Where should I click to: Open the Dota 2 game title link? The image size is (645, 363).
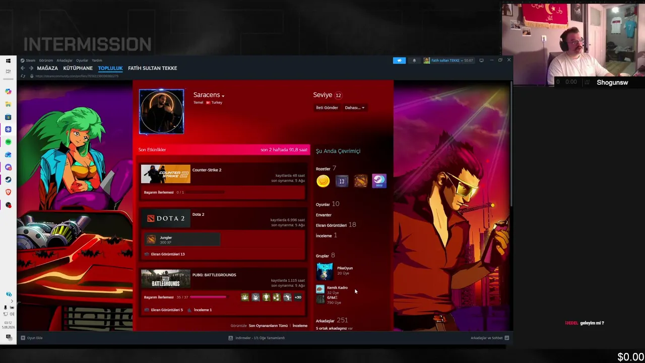click(198, 214)
